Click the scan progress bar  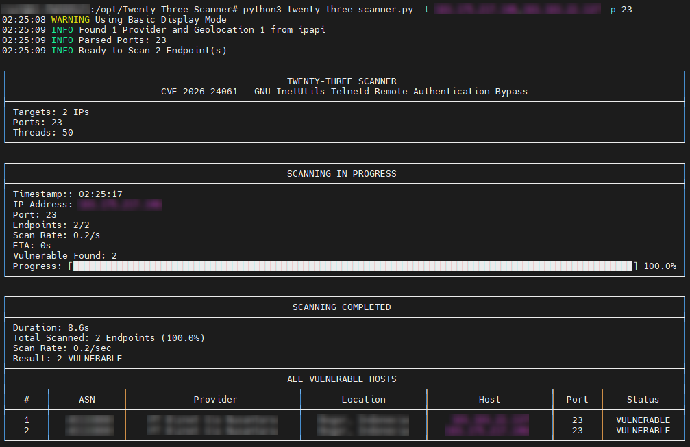[x=353, y=266]
